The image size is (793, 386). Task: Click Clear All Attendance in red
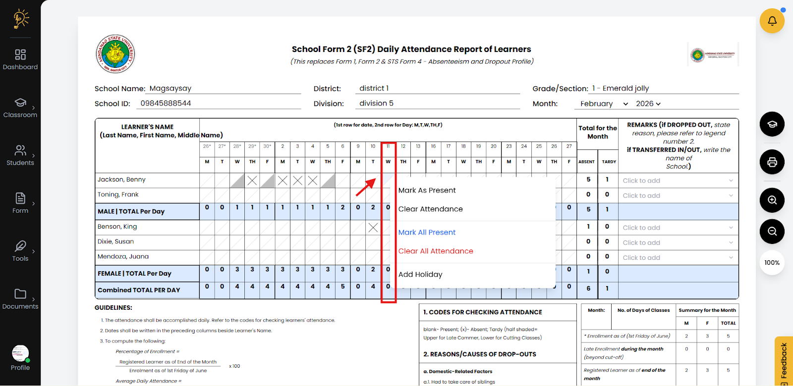(x=436, y=251)
